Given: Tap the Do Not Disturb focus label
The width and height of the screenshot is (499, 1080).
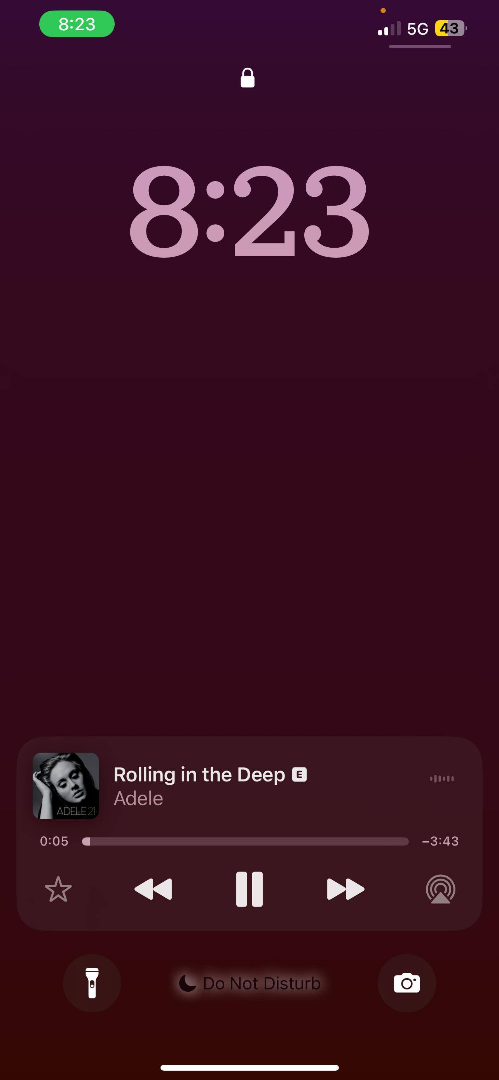Looking at the screenshot, I should (250, 983).
